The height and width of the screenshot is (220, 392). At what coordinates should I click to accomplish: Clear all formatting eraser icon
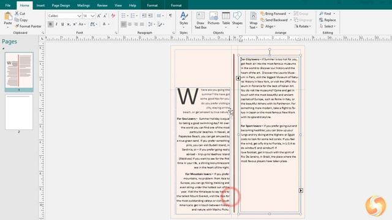(113, 16)
